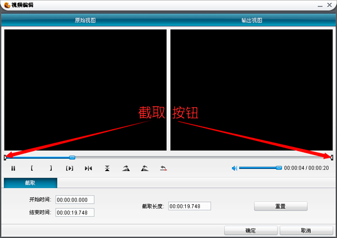Click the 确定 button
The height and width of the screenshot is (238, 337).
pyautogui.click(x=251, y=231)
